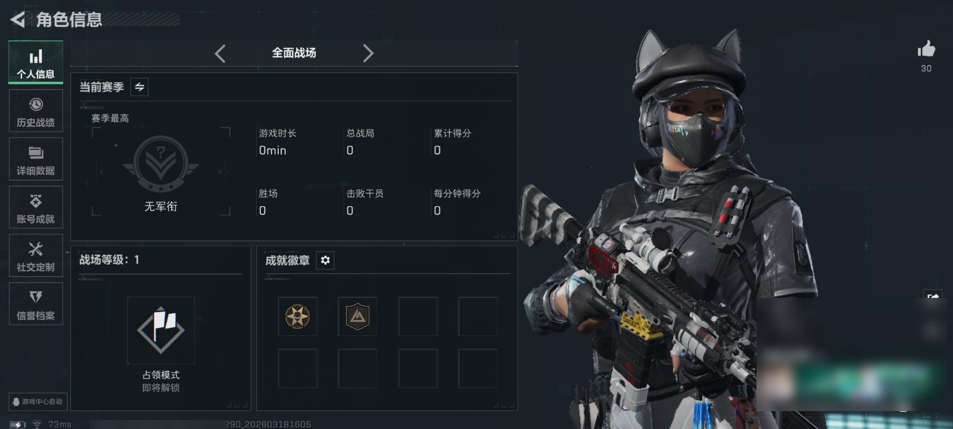This screenshot has width=953, height=429.
Task: Switch to previous mode with left chevron
Action: coord(220,54)
